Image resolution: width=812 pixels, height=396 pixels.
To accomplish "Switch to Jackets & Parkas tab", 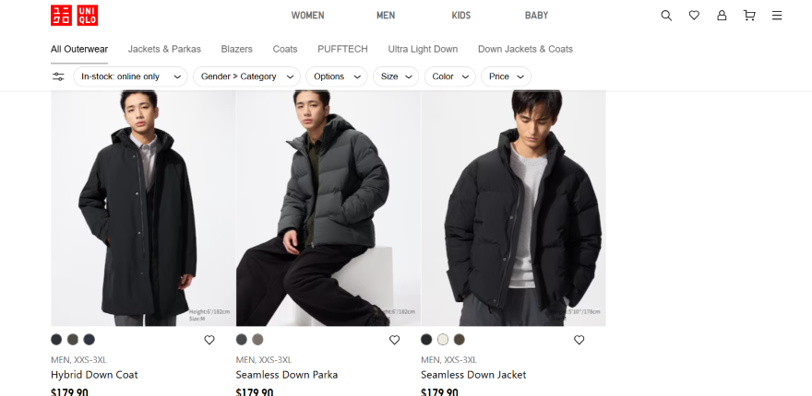I will (164, 49).
